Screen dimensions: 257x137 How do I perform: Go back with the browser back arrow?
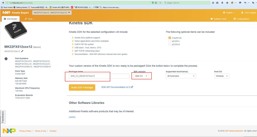(x=3, y=3)
